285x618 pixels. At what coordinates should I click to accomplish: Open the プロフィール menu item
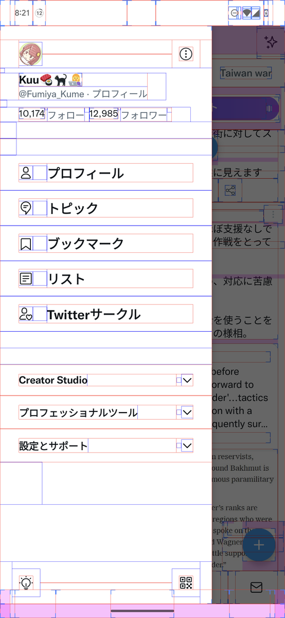tap(105, 173)
